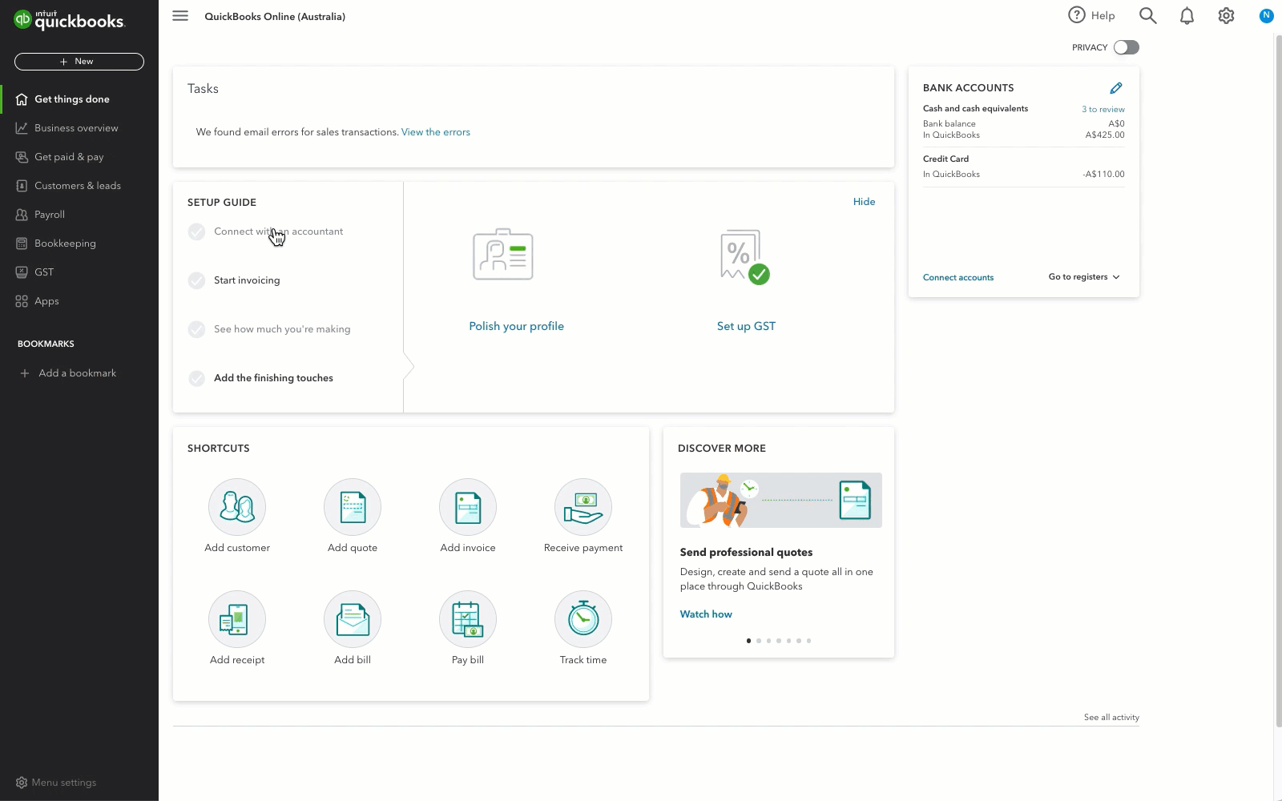Click the pencil icon on Bank Accounts

pos(1117,87)
